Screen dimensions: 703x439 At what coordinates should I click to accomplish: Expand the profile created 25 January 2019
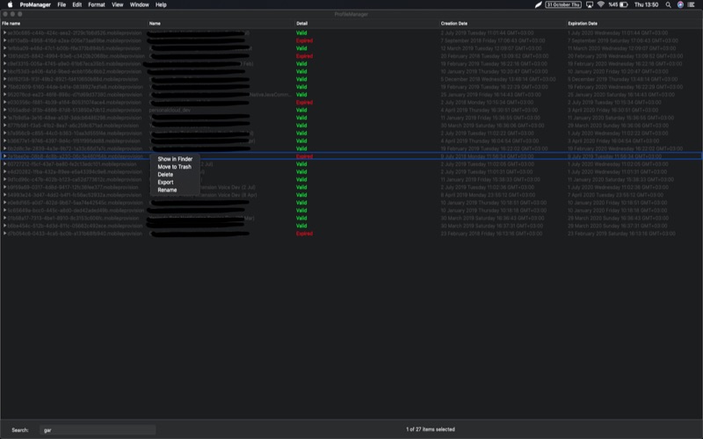tap(5, 95)
